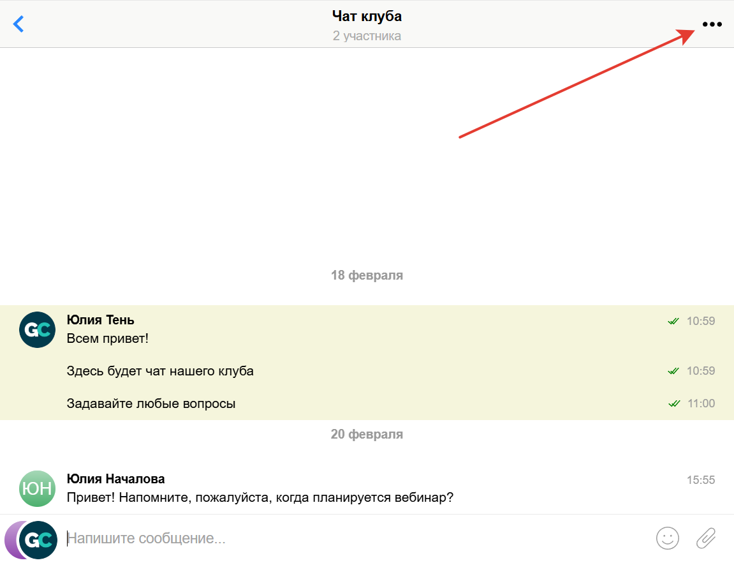Click read checkmarks beside "Всем привет!"
The image size is (734, 565).
673,321
